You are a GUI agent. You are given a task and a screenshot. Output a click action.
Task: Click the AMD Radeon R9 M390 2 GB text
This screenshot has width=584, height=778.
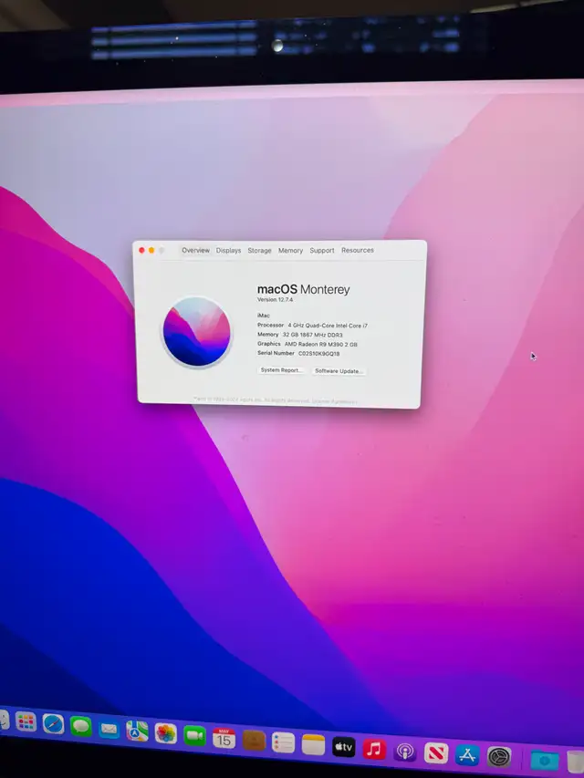321,345
